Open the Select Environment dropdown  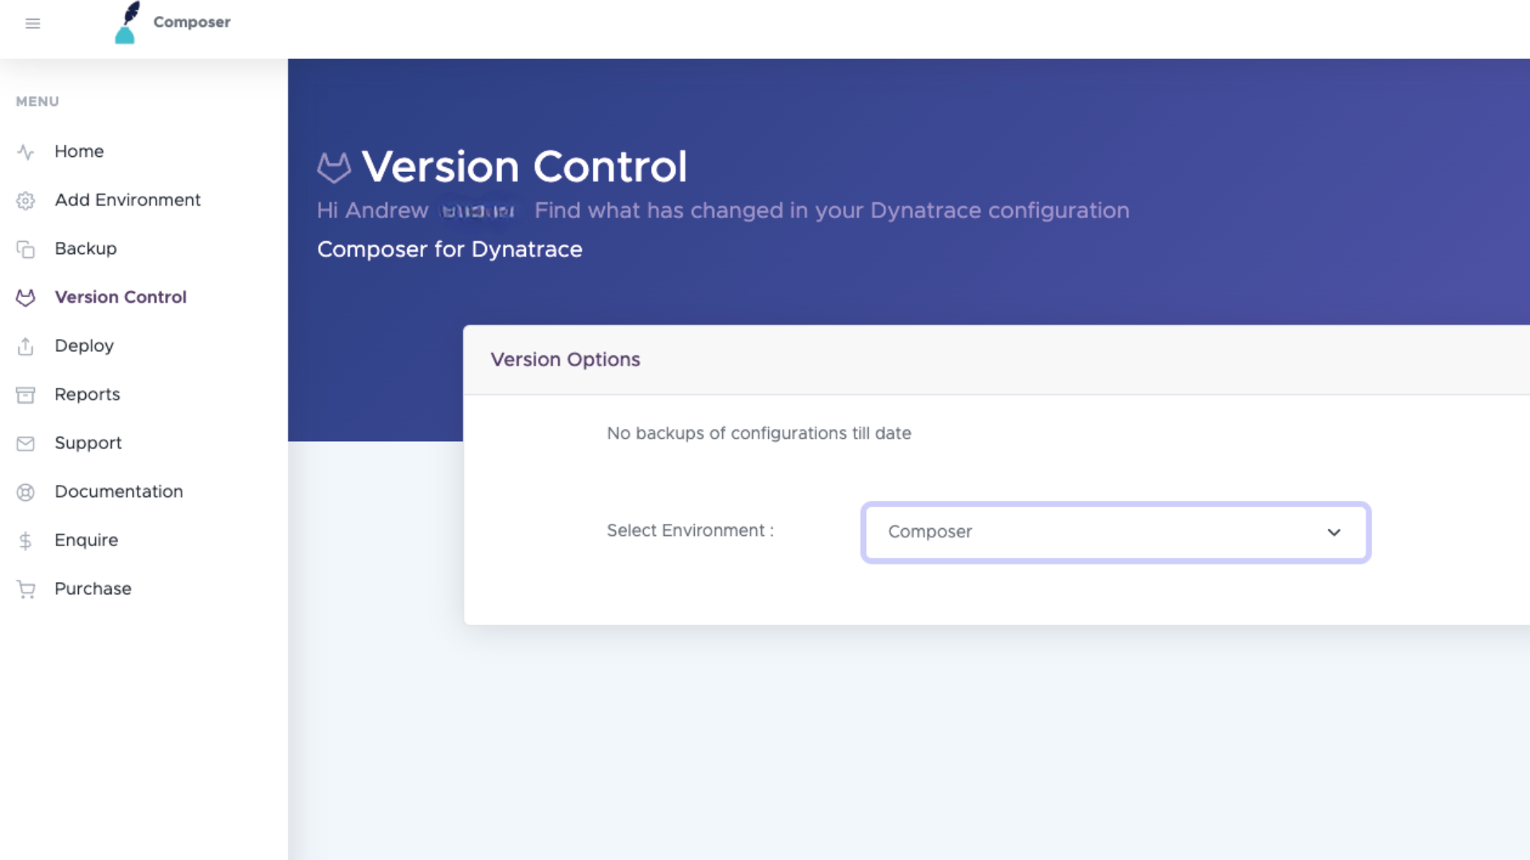point(1116,532)
